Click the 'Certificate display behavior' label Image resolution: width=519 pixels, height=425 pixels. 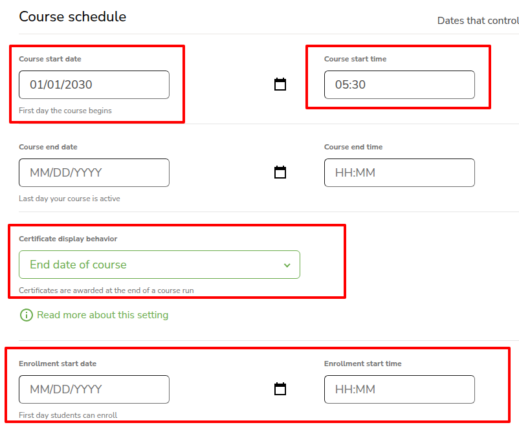(x=68, y=239)
